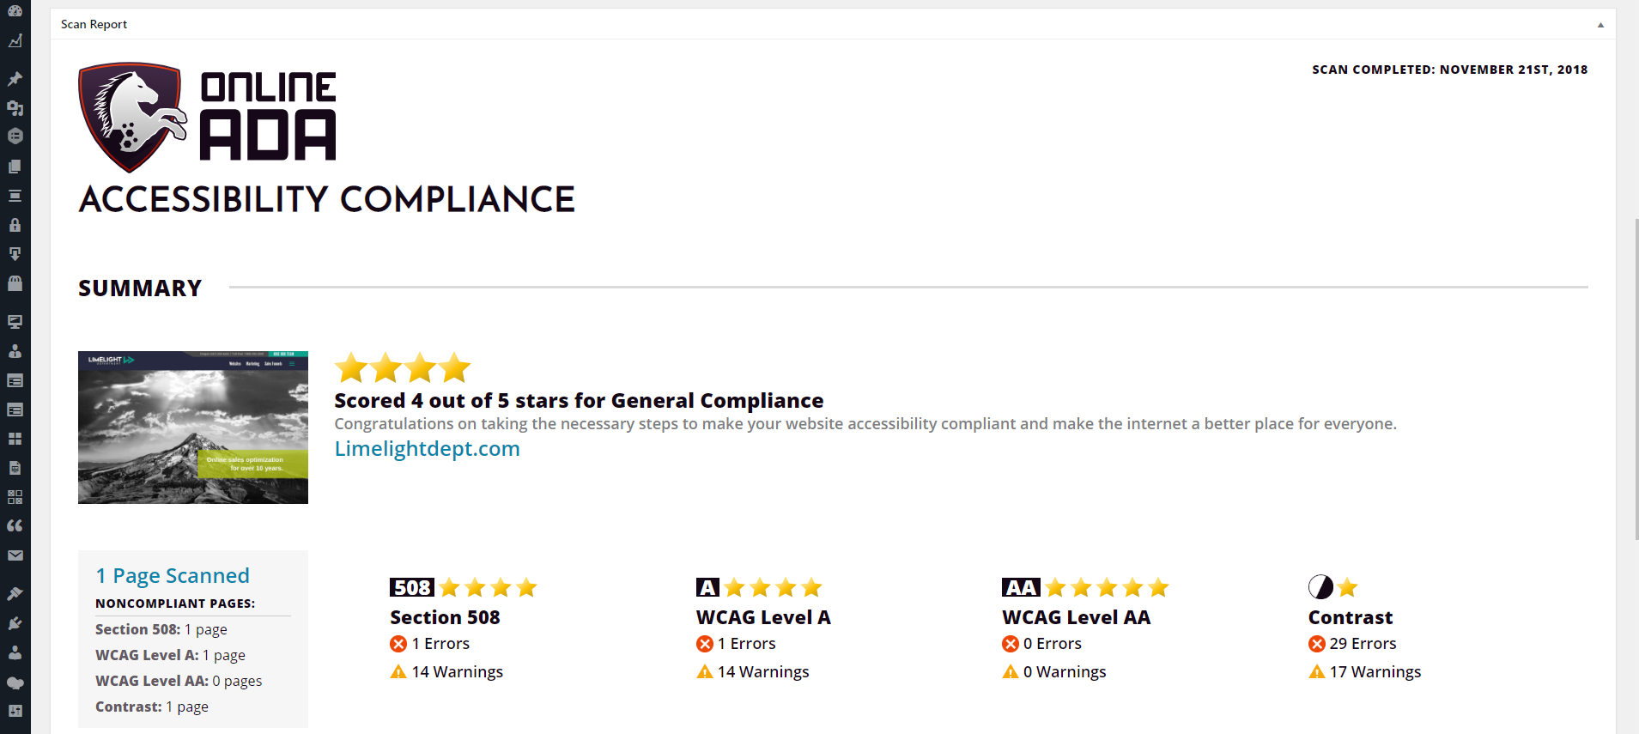
Task: Open Media library camera-and-note icon
Action: pyautogui.click(x=15, y=108)
